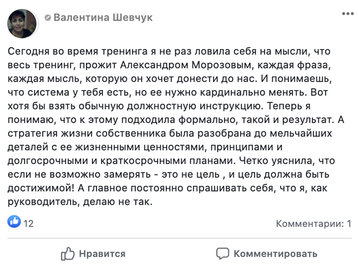Click the speech bubble comment icon
This screenshot has width=358, height=266.
pyautogui.click(x=222, y=253)
